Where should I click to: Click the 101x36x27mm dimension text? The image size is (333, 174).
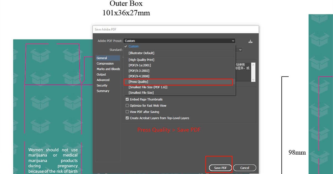[x=126, y=13]
